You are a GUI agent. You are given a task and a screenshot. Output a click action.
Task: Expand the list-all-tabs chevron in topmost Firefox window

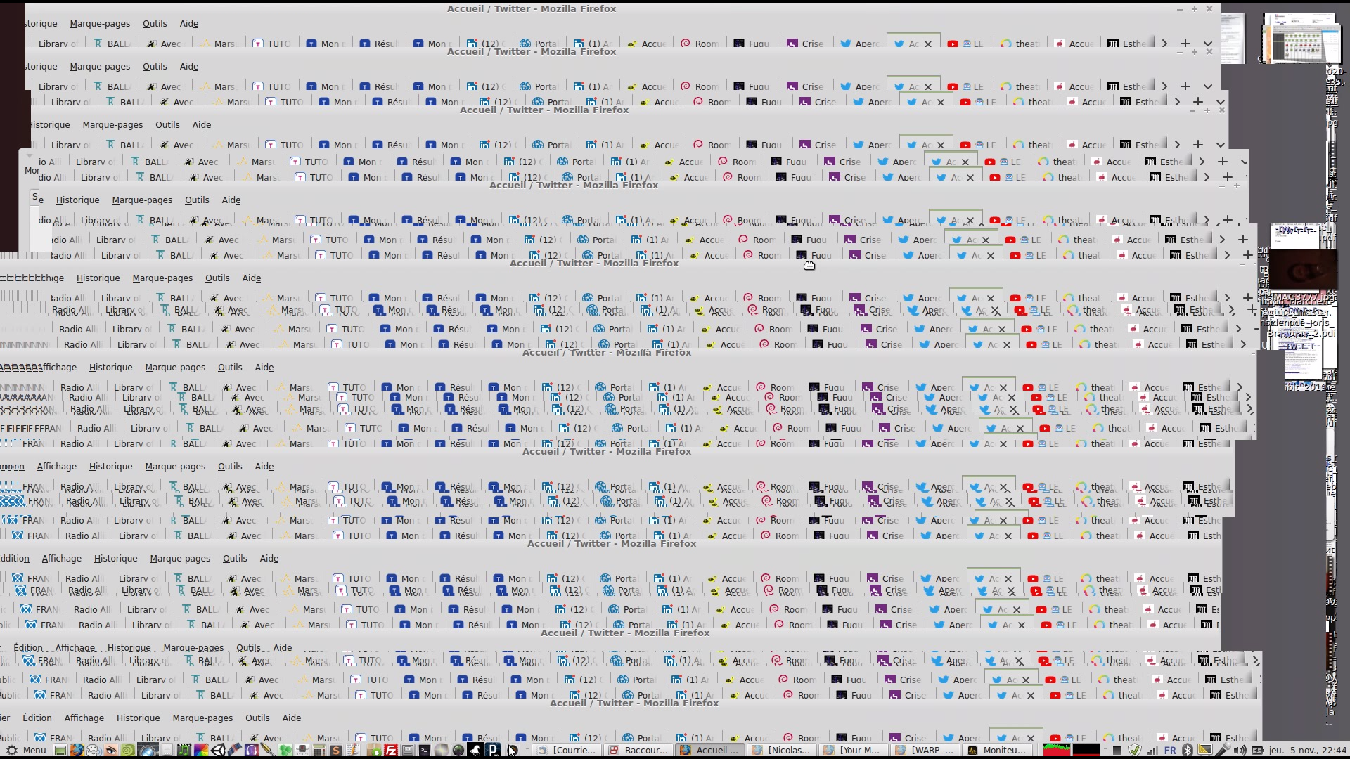[x=1208, y=44]
